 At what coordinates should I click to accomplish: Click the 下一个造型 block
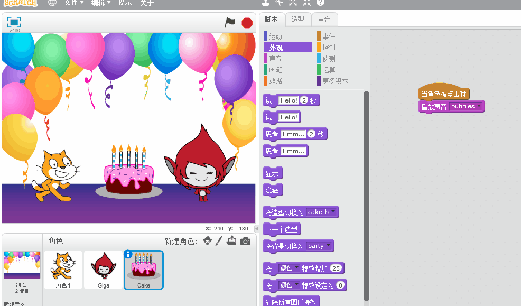pyautogui.click(x=282, y=229)
